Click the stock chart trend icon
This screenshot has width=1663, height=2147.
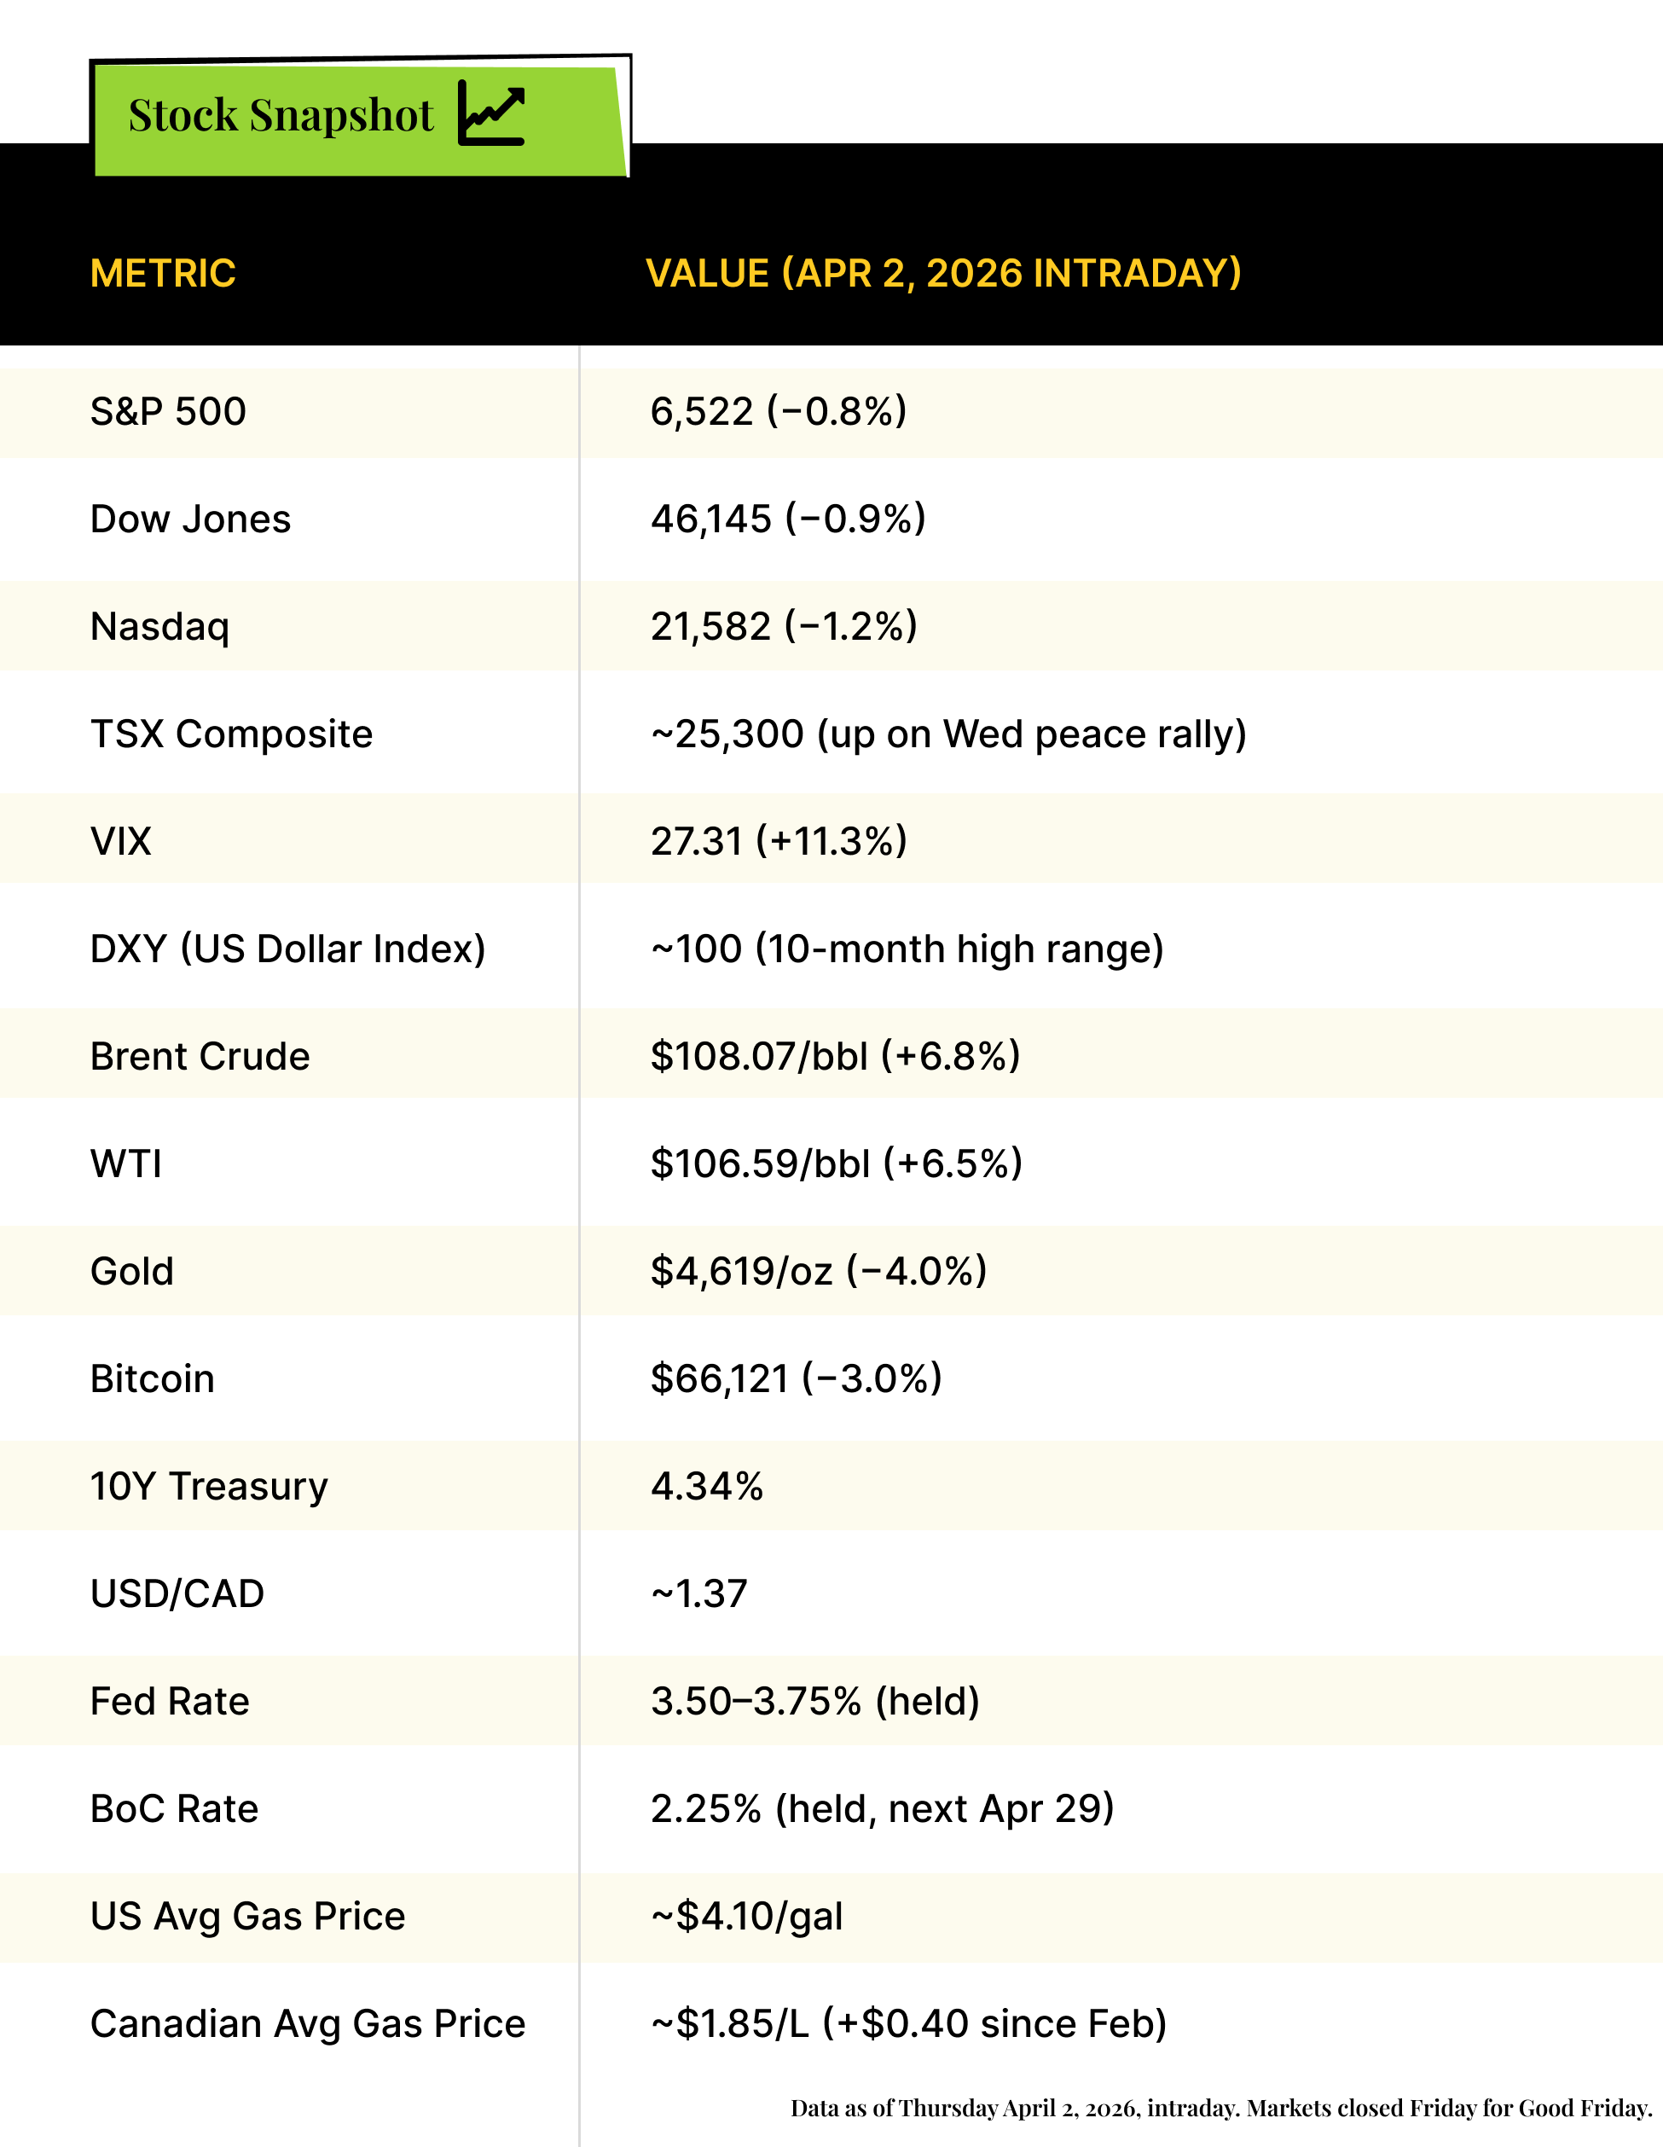tap(490, 114)
